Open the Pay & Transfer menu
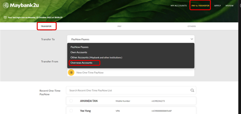Screen dimensions: 241x114 [200, 6]
